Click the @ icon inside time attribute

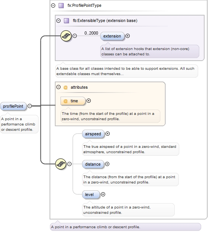(x=65, y=101)
